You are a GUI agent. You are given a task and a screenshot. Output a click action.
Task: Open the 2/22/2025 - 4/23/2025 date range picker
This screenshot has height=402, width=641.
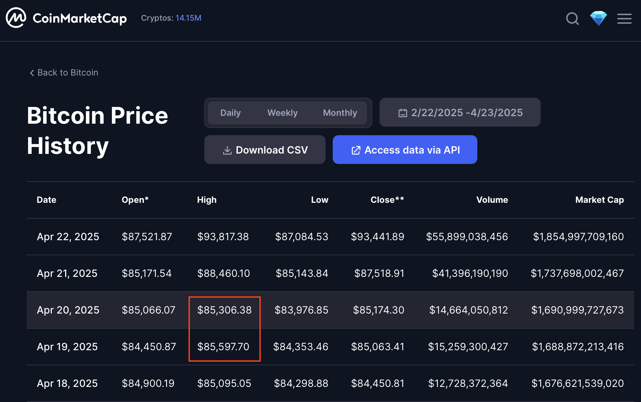(x=460, y=112)
